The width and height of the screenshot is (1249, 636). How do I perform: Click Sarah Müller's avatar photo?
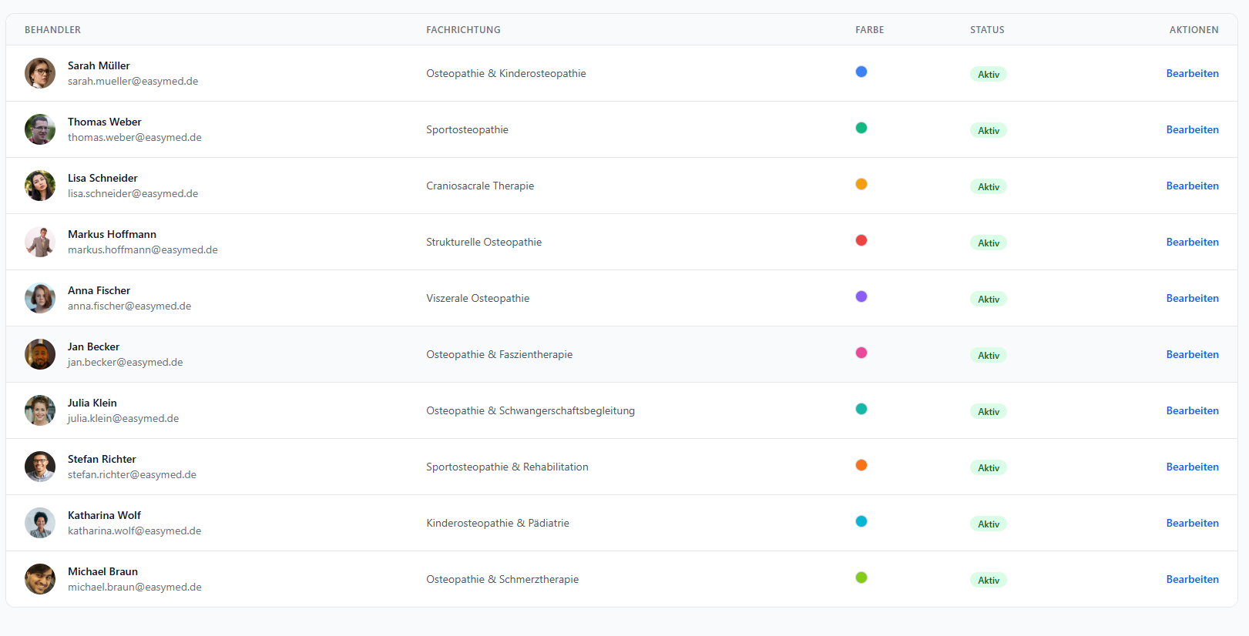40,73
